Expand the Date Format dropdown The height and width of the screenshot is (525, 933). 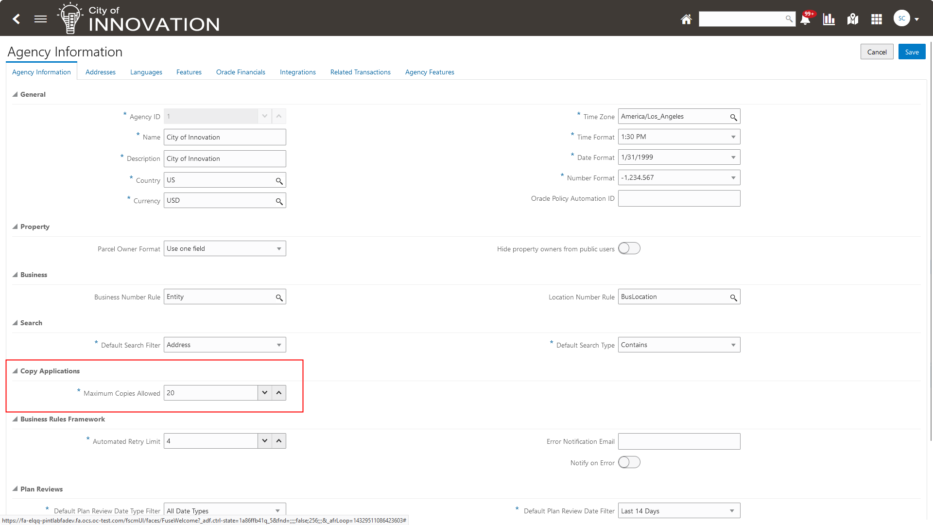[733, 157]
